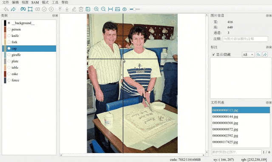Click the image annotation note input field
The width and height of the screenshot is (272, 162).
tap(245, 39)
